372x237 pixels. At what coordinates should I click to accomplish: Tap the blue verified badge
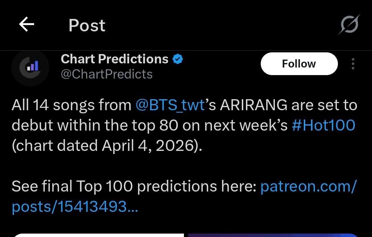[x=177, y=59]
